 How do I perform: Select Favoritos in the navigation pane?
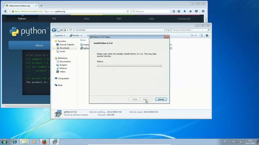(62, 41)
